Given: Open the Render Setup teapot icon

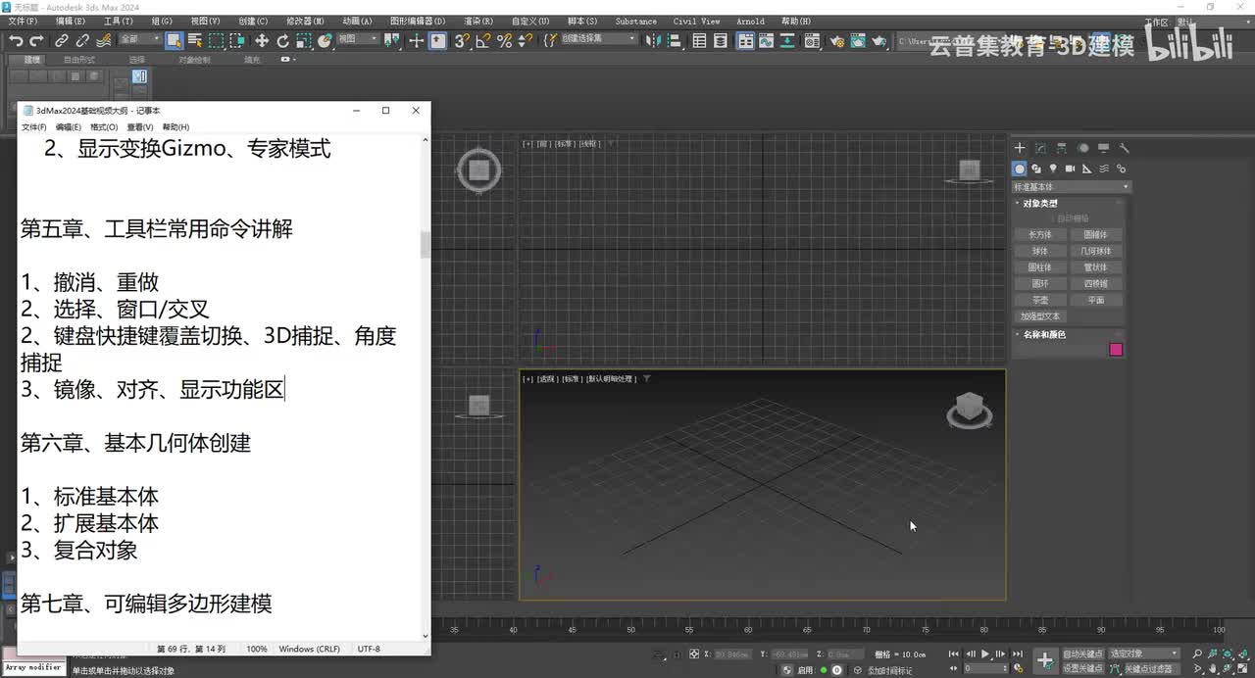Looking at the screenshot, I should (837, 40).
